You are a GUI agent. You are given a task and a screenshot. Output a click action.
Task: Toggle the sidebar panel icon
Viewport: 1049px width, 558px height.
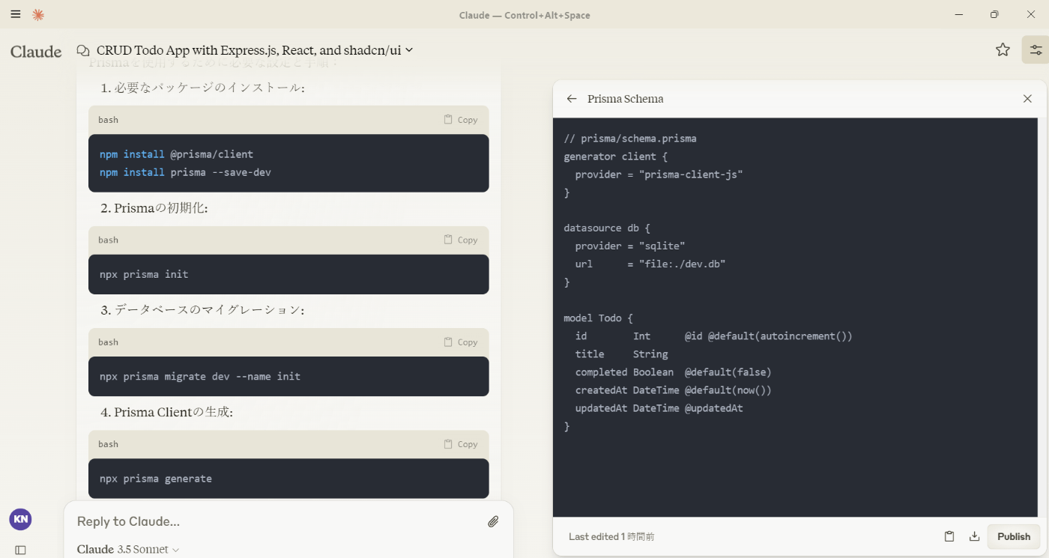(x=20, y=550)
